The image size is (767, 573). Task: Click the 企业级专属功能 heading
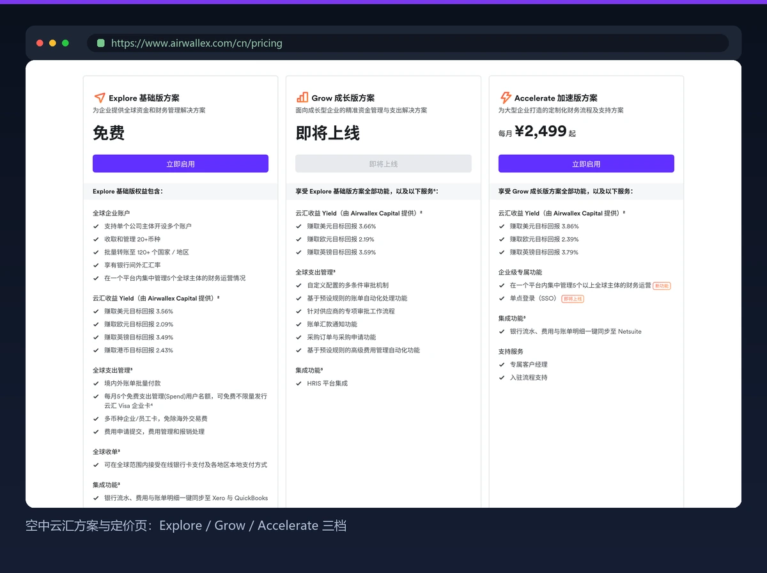point(520,272)
